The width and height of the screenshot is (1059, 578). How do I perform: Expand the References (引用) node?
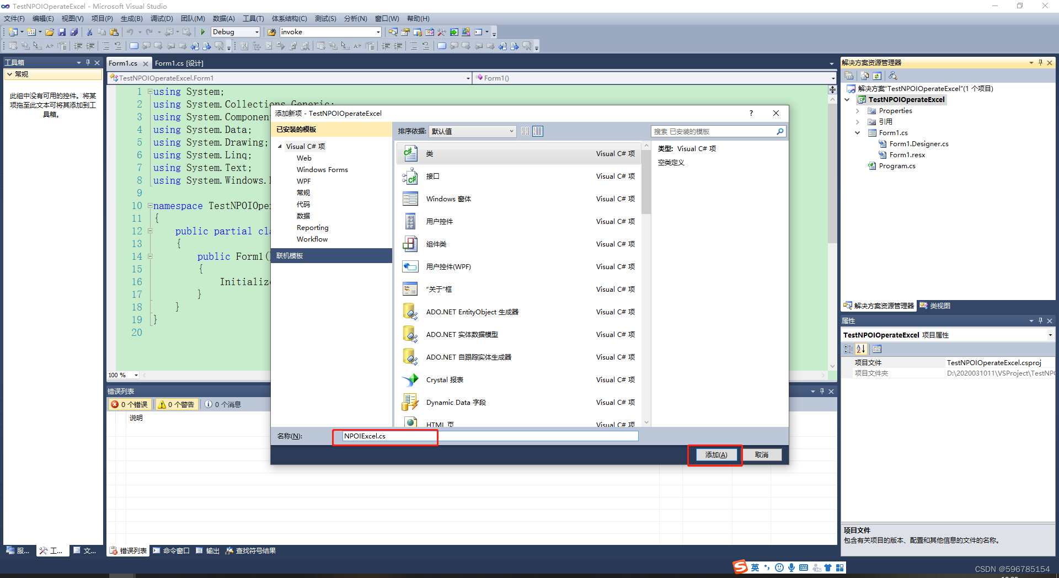coord(858,122)
